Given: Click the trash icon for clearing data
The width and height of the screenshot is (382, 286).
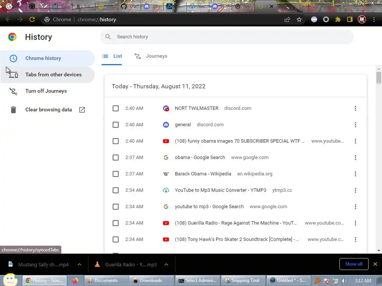Looking at the screenshot, I should coord(13,110).
